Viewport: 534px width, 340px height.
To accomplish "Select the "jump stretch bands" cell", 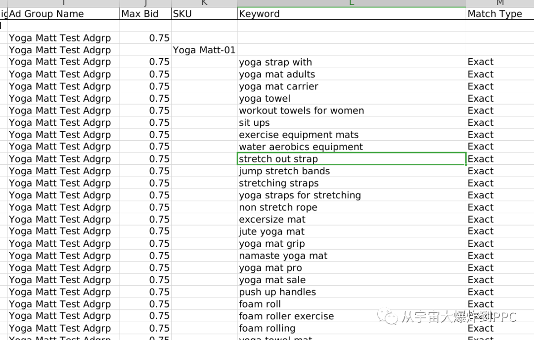I will point(351,171).
